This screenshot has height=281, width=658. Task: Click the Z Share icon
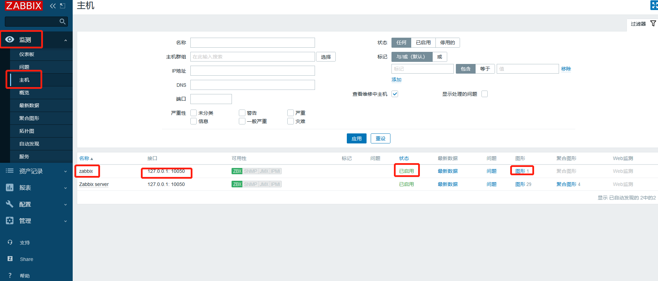point(10,259)
